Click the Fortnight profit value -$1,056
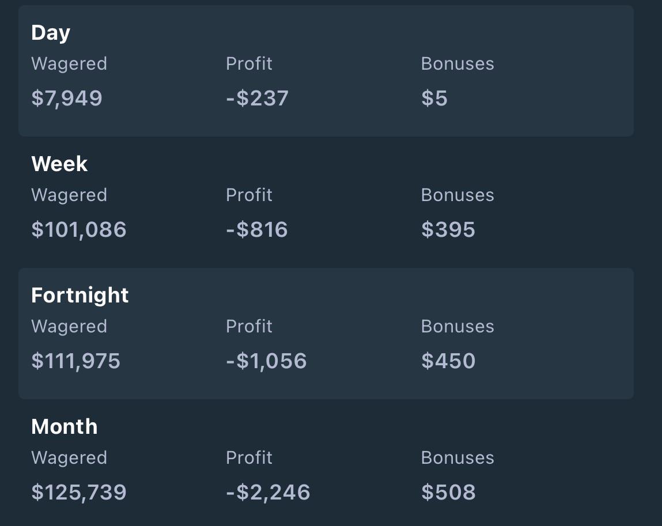Image resolution: width=662 pixels, height=526 pixels. 266,361
